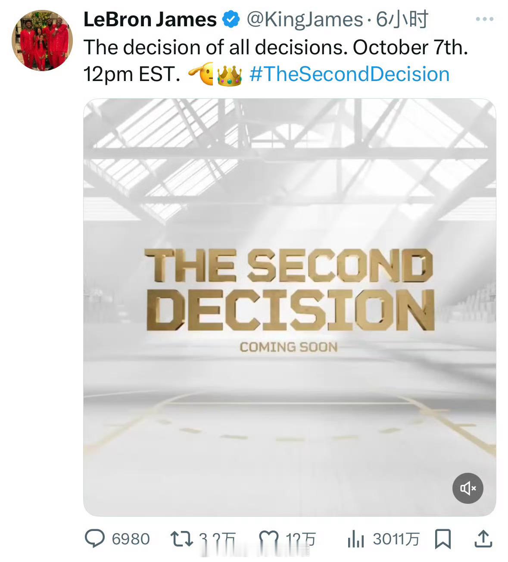Play The Second Decision video
508x562 pixels.
289,307
